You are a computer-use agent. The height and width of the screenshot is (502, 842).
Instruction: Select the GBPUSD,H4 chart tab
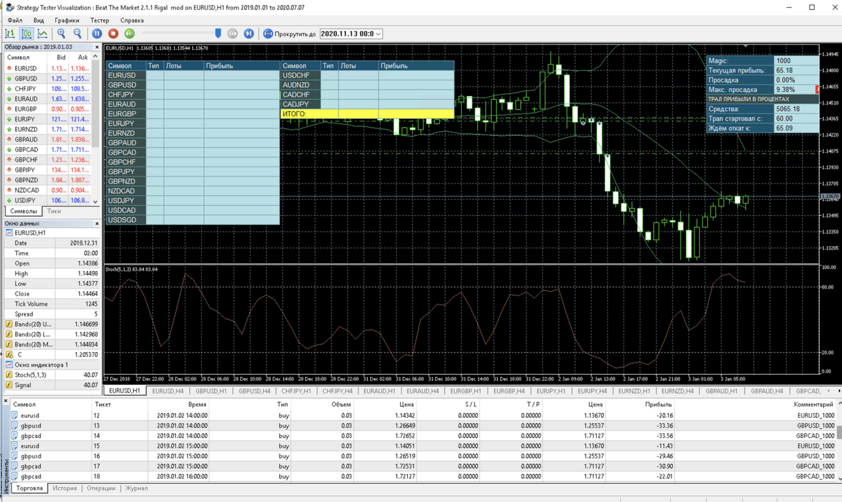[x=254, y=391]
